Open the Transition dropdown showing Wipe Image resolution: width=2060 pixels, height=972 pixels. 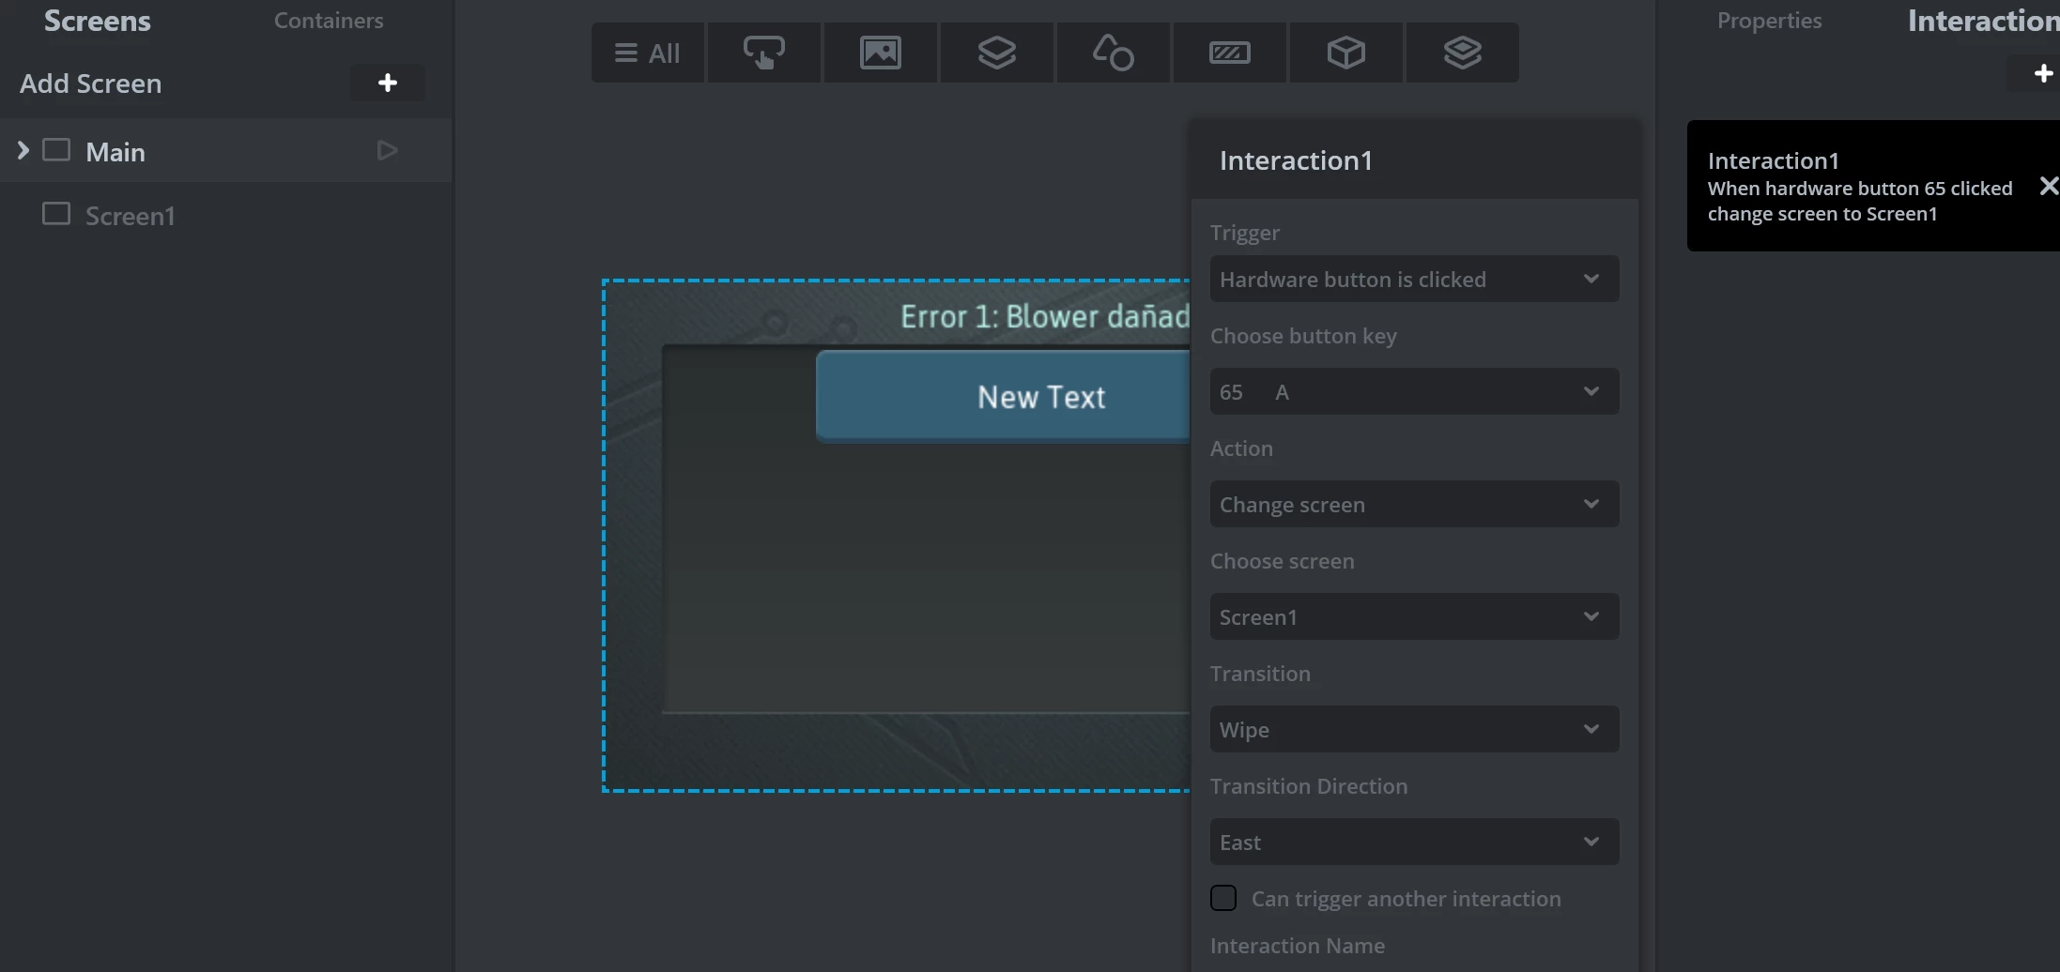[x=1414, y=729]
